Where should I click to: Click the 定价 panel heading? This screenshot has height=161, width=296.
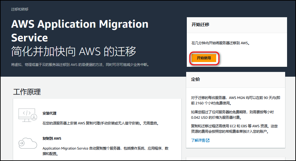click(195, 79)
